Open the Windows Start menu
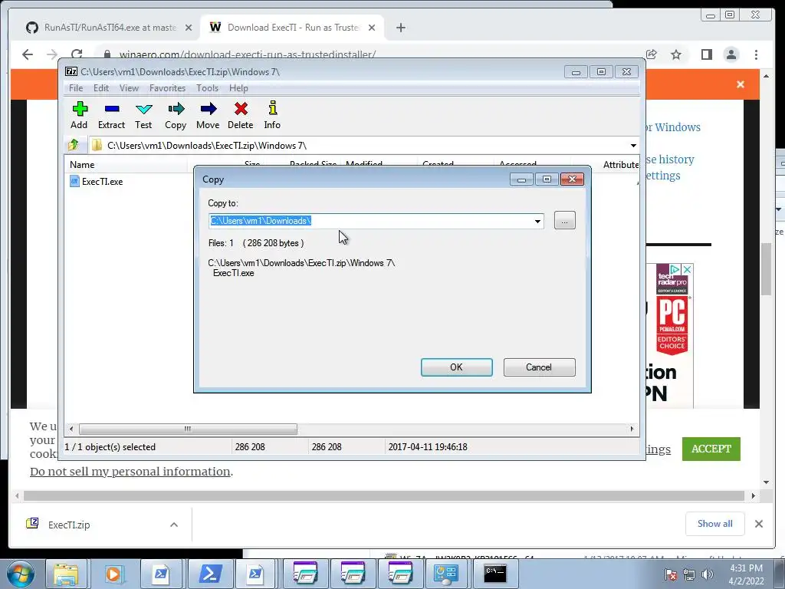This screenshot has width=785, height=589. [x=21, y=574]
